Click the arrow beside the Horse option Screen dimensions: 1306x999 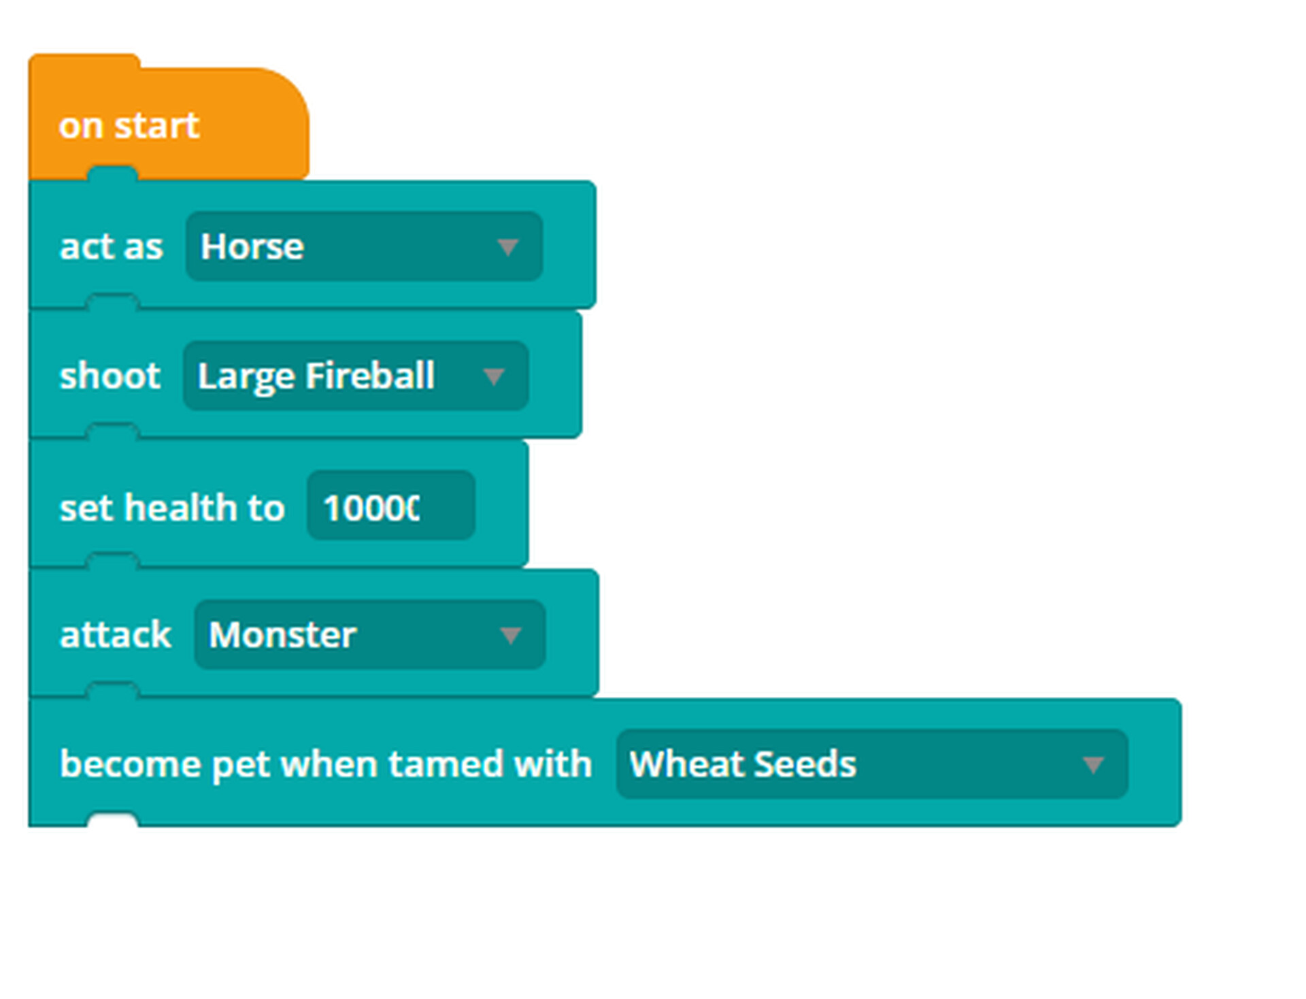[507, 246]
